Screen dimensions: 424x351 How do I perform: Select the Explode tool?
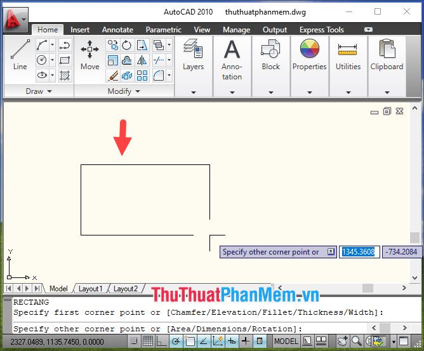(126, 76)
